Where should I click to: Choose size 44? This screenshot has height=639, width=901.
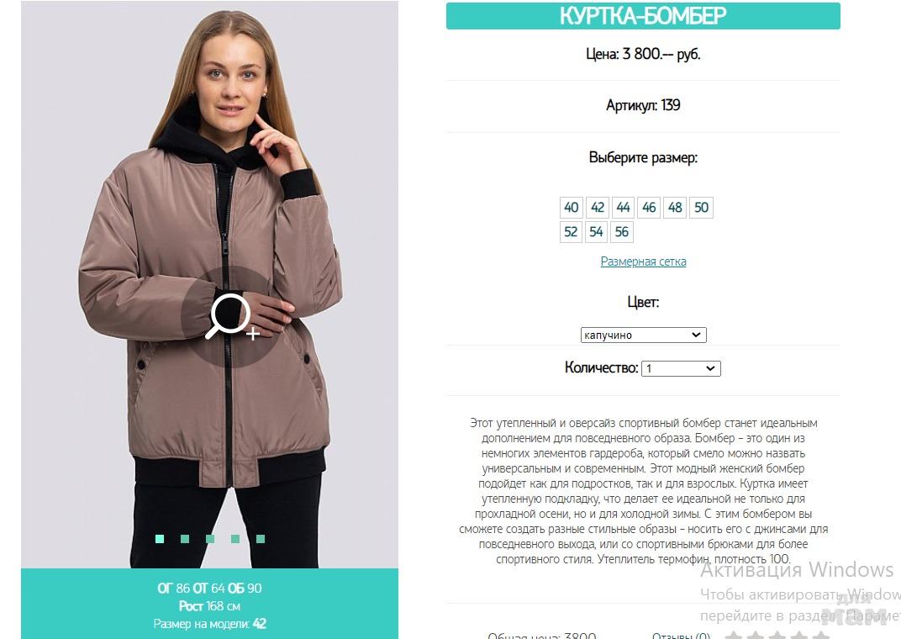click(624, 208)
